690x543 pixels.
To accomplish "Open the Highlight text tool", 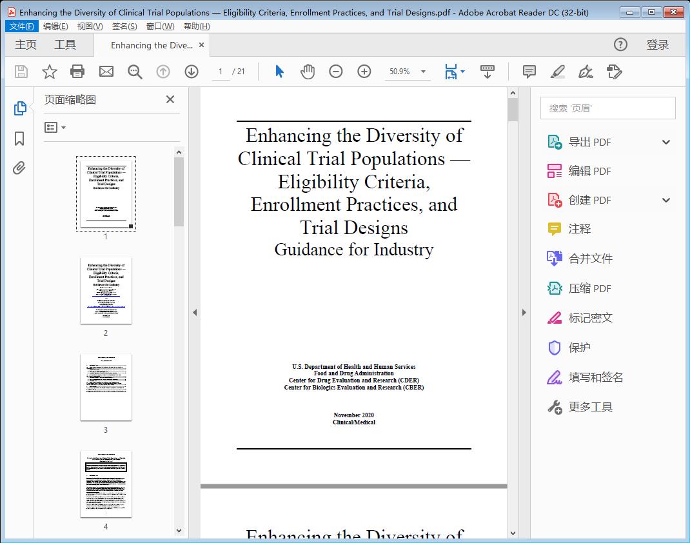I will coord(558,72).
